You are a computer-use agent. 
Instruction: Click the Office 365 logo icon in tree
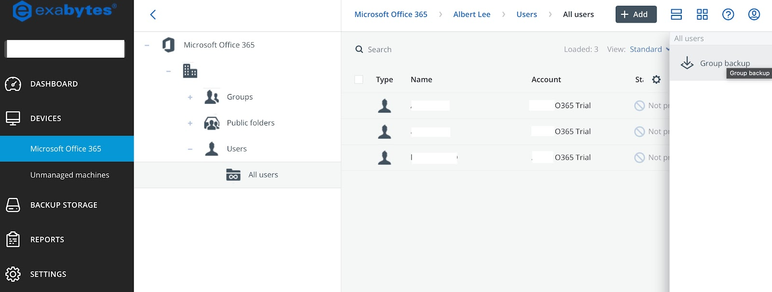click(168, 45)
